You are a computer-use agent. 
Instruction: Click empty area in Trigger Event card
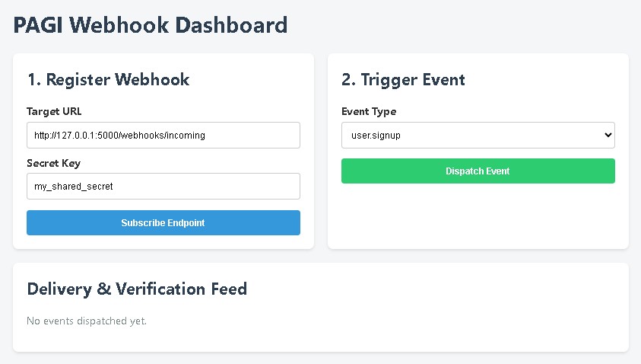click(478, 217)
